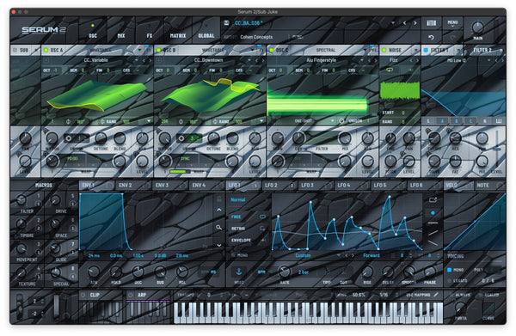Select the NOTE tab
Image resolution: width=516 pixels, height=336 pixels.
click(x=489, y=186)
